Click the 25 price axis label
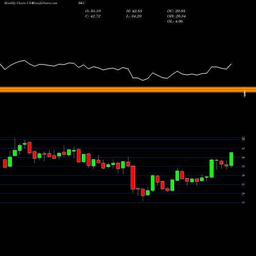Viewport: 256px width, 256px height. point(243,184)
